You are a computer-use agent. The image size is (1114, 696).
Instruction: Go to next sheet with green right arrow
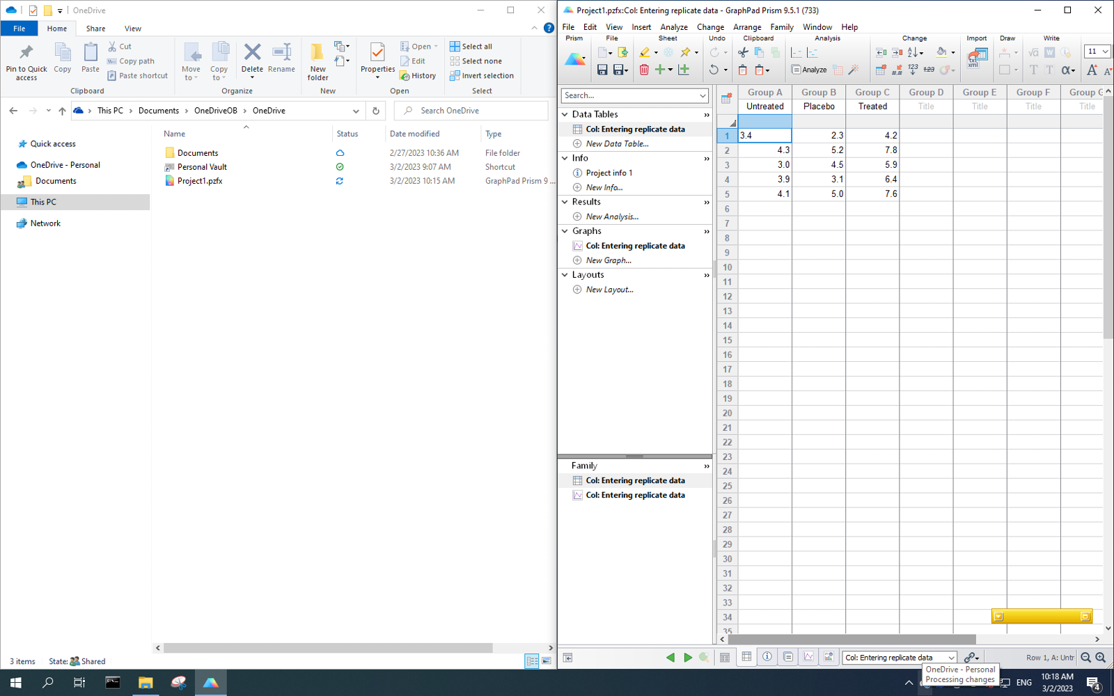(688, 658)
